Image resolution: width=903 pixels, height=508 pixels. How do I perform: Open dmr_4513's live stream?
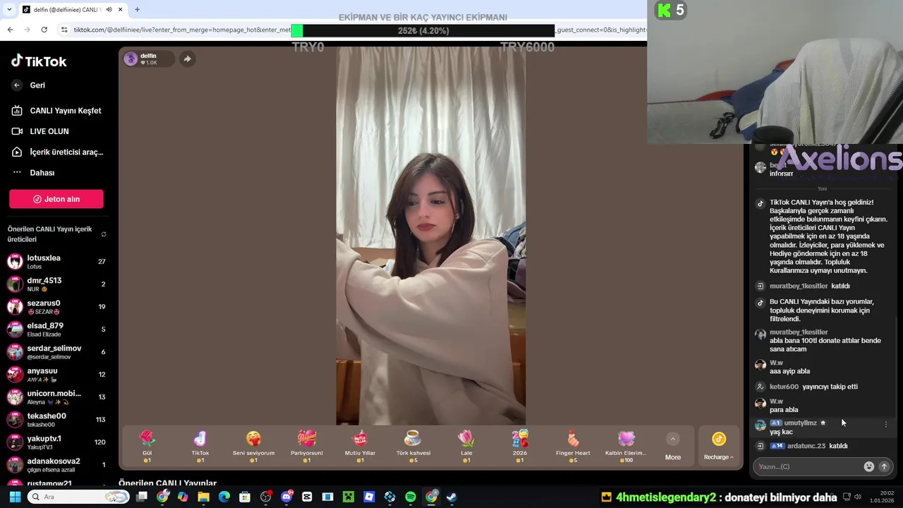point(56,284)
